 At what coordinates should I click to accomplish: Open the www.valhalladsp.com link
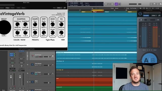58,15
